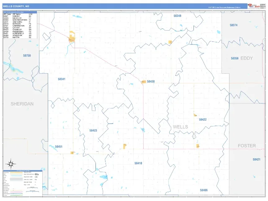Select the large orange Harvey city marker
The height and width of the screenshot is (201, 268).
coord(72,37)
